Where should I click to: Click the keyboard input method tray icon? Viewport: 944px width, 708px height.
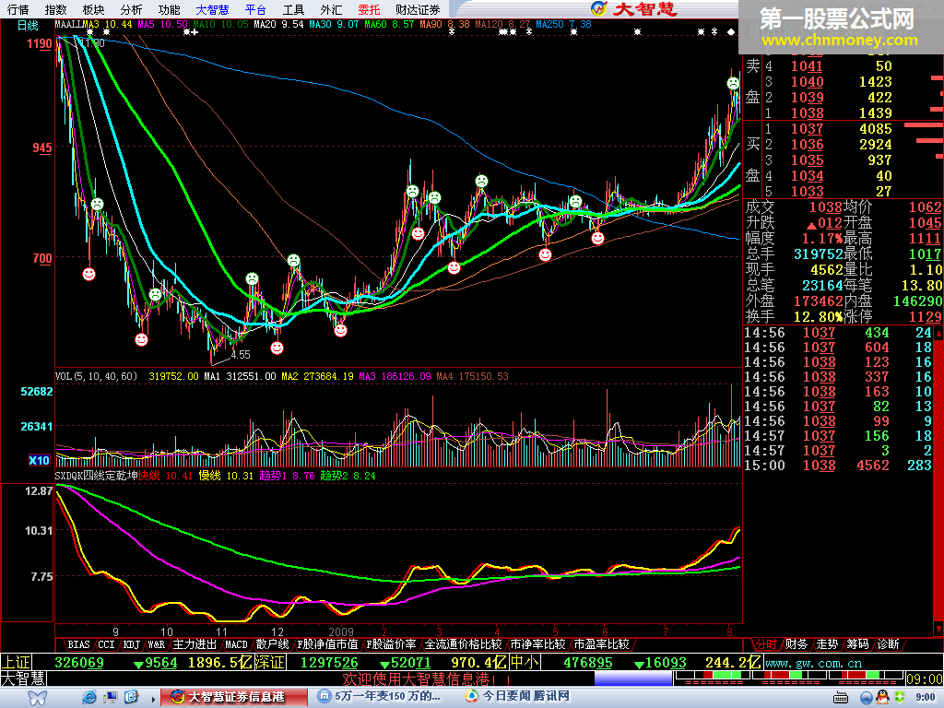point(841,698)
